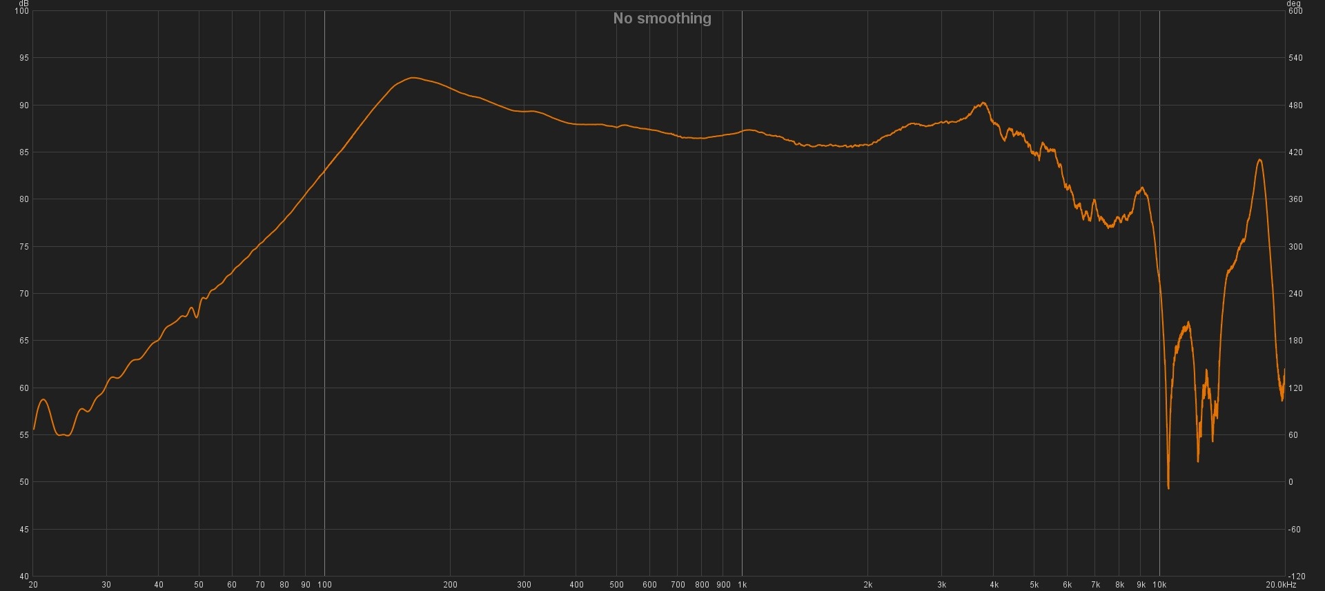Click the 8k frequency axis label
This screenshot has height=591, width=1325.
[x=1119, y=585]
